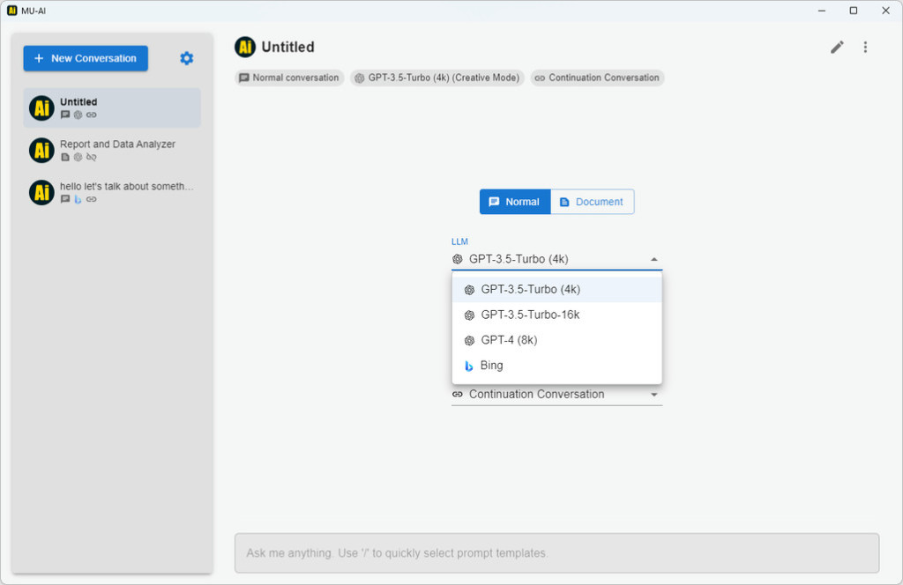Viewport: 903px width, 585px height.
Task: Open settings with the gear icon
Action: (187, 58)
